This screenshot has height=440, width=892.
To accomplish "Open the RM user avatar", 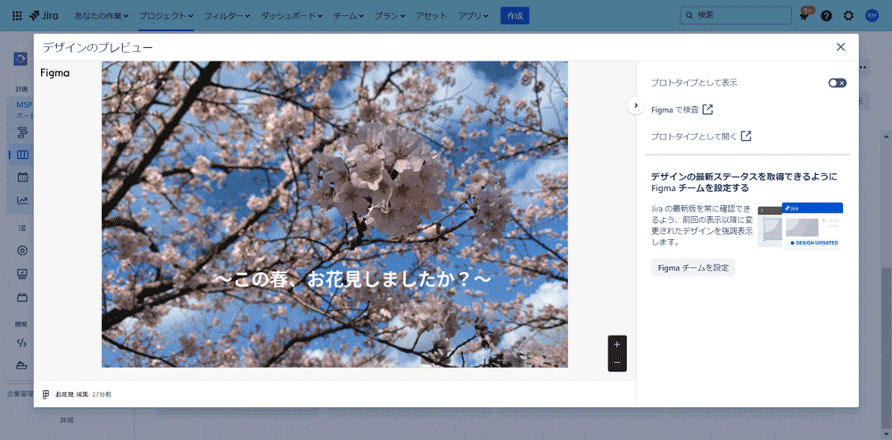I will click(x=871, y=16).
